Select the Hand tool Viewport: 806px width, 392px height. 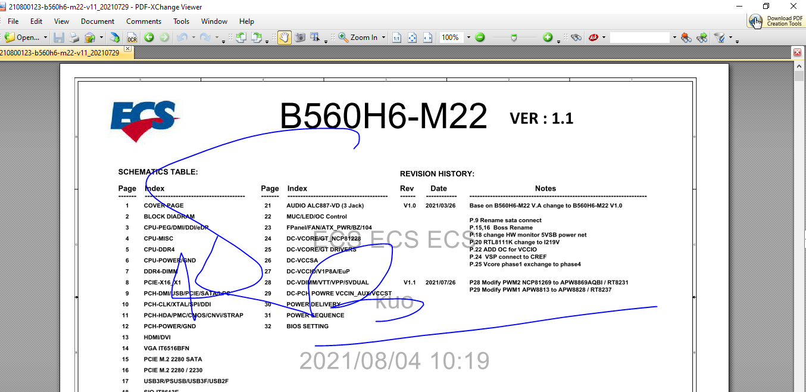[285, 37]
